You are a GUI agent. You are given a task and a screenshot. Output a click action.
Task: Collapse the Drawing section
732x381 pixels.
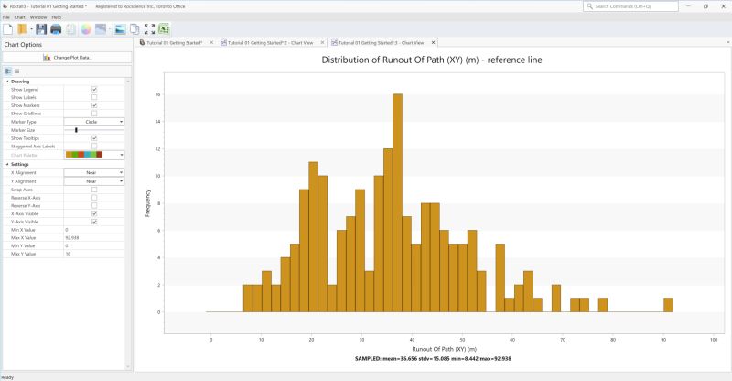point(7,82)
